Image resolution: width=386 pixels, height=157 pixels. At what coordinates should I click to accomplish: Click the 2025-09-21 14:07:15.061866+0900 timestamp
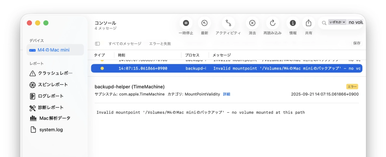[x=325, y=94]
